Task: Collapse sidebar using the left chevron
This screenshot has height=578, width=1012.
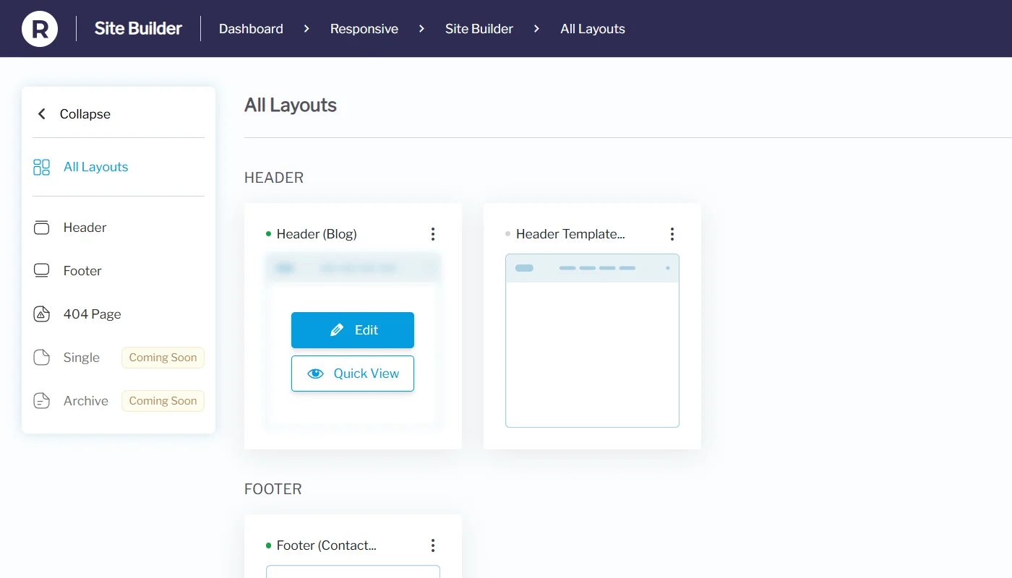Action: 42,114
